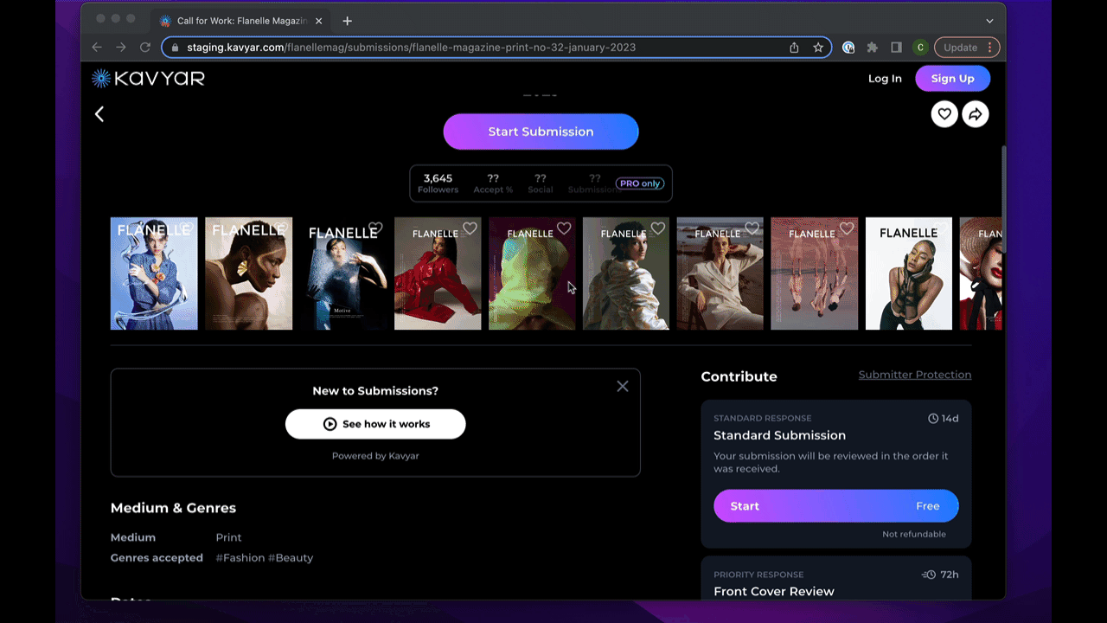This screenshot has height=623, width=1107.
Task: Click the Accept % stat
Action: [493, 183]
